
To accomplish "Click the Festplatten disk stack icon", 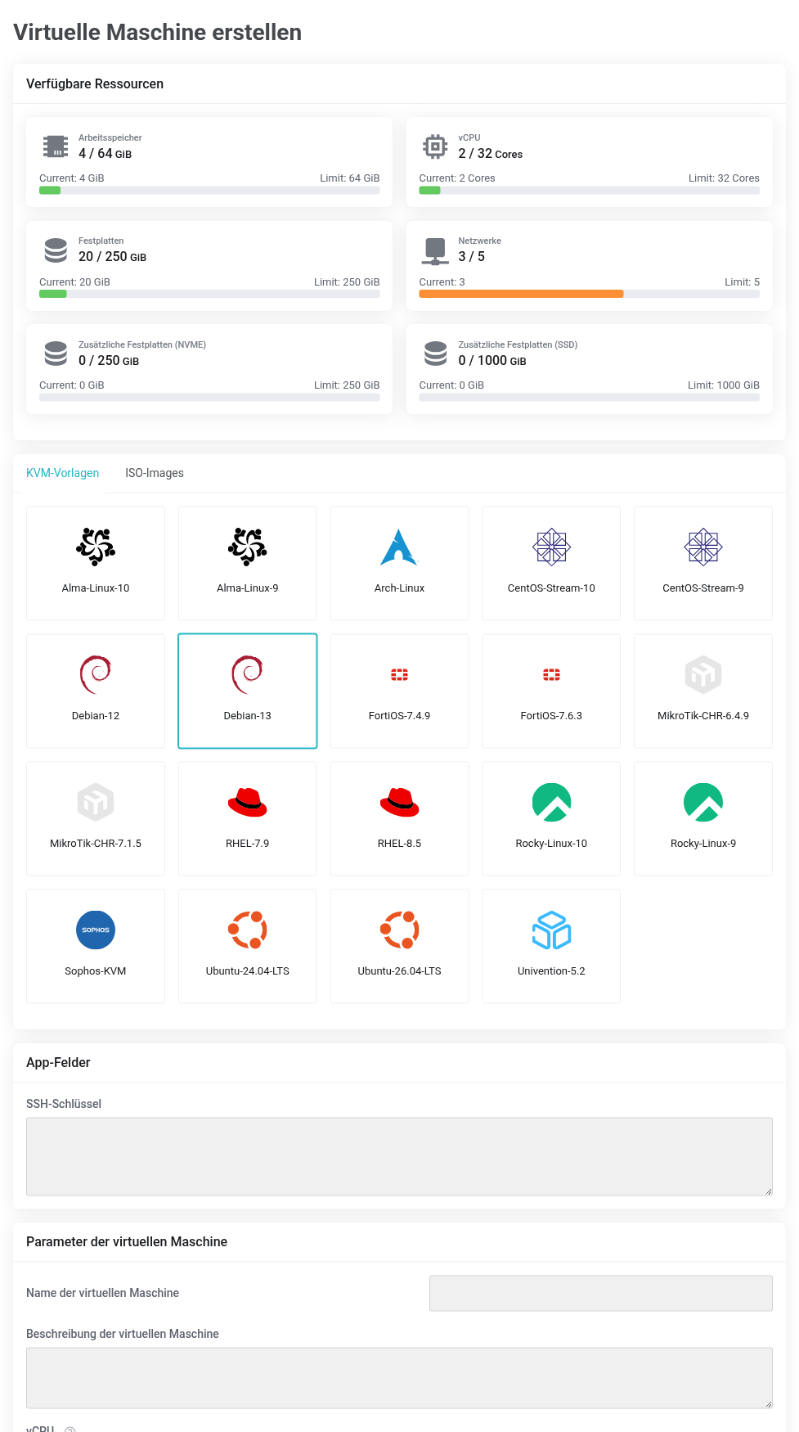I will click(x=56, y=250).
